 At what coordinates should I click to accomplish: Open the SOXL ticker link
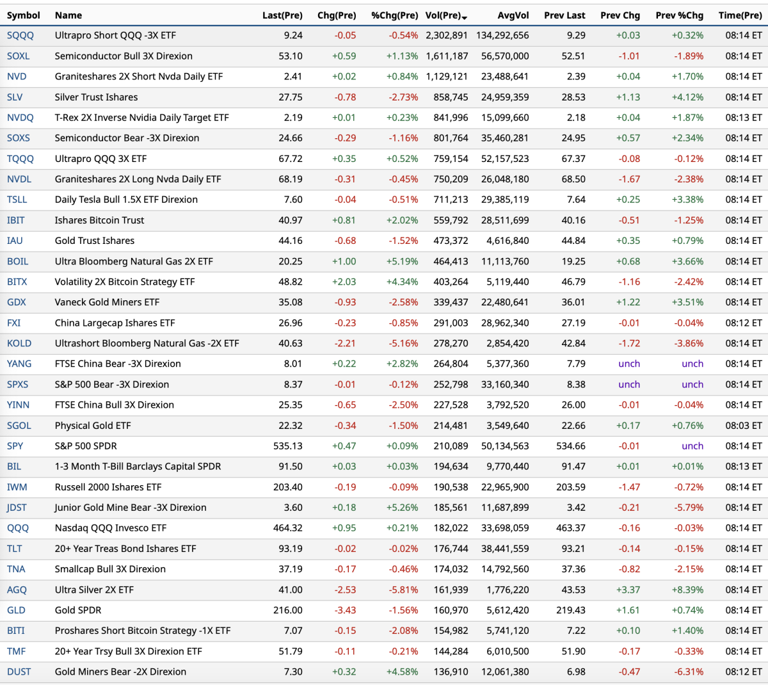point(19,56)
